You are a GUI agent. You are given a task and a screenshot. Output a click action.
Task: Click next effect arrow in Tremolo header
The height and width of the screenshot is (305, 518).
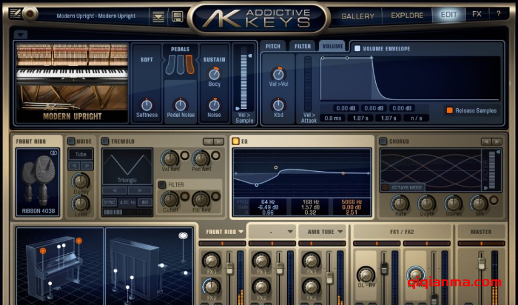tap(219, 141)
